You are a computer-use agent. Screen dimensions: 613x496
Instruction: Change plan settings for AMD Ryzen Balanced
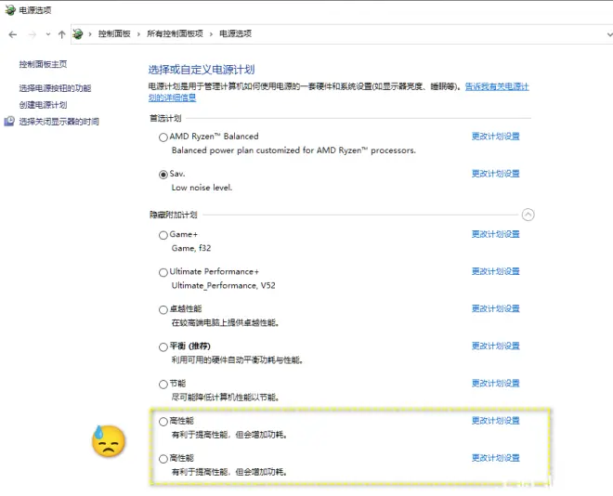click(496, 137)
